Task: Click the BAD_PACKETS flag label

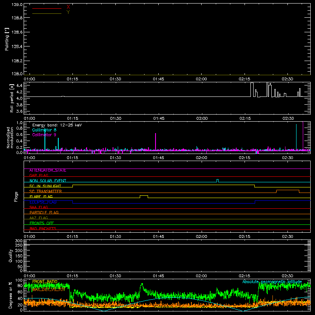Action: pos(43,228)
